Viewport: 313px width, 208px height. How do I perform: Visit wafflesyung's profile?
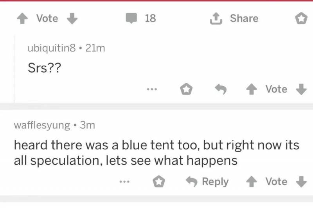pos(42,125)
